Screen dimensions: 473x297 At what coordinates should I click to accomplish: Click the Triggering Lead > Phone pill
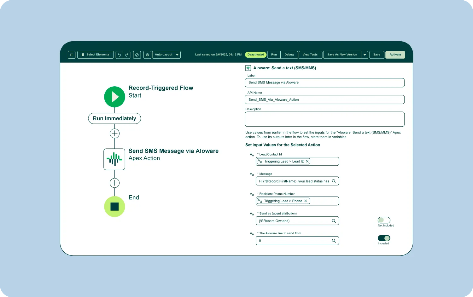[283, 201]
